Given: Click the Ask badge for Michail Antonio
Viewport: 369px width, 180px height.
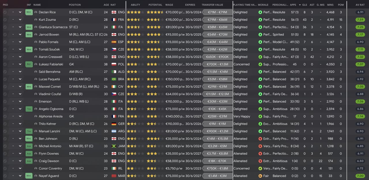Looking at the screenshot, I should click(x=29, y=146).
